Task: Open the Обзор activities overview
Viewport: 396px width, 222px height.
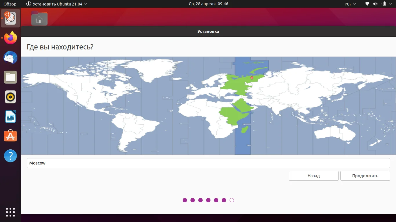Action: click(x=9, y=4)
